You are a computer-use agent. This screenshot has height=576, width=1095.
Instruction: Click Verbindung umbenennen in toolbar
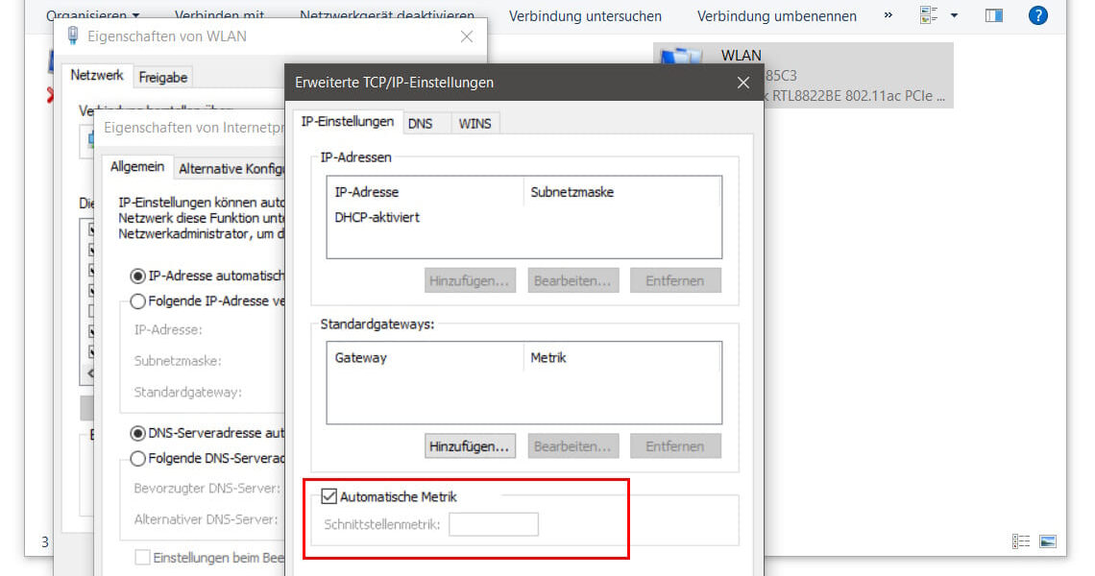coord(776,16)
